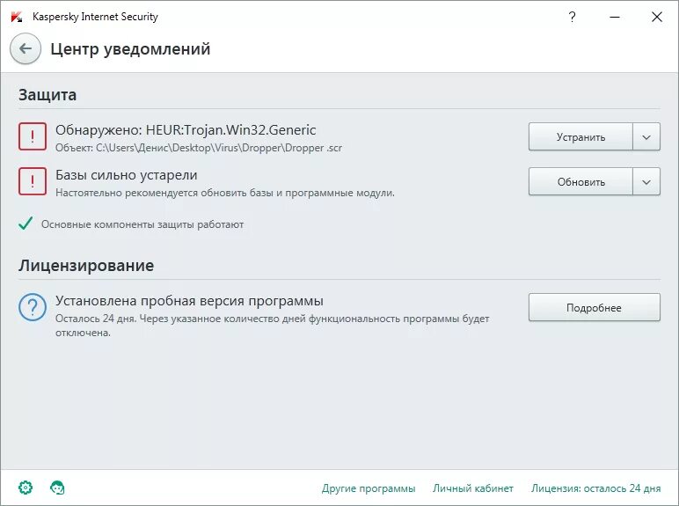Minimize the Kaspersky Internet Security window
Image resolution: width=679 pixels, height=506 pixels.
click(615, 17)
